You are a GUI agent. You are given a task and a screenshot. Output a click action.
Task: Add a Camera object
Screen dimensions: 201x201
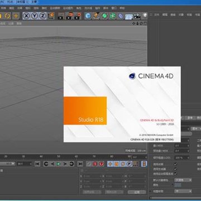tap(137, 16)
